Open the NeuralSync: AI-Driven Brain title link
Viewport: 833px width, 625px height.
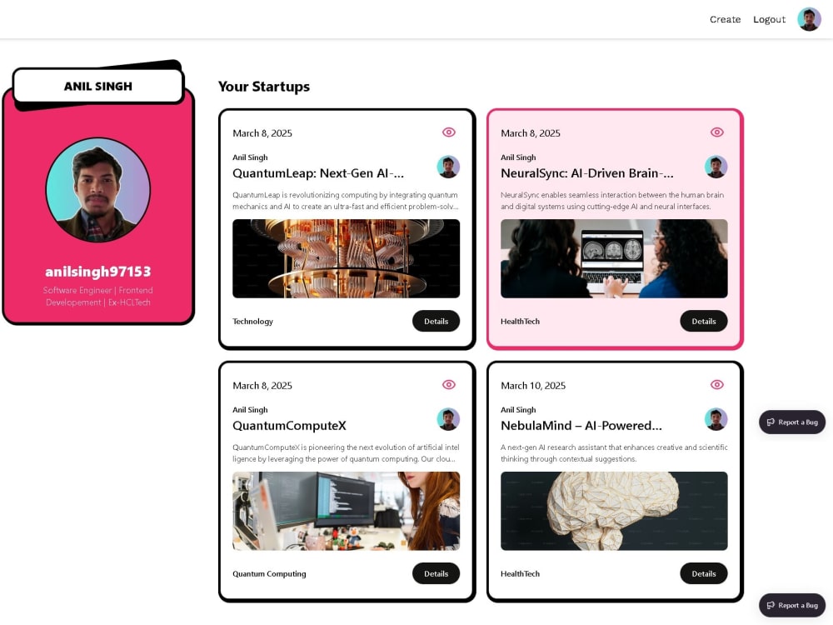(x=587, y=173)
